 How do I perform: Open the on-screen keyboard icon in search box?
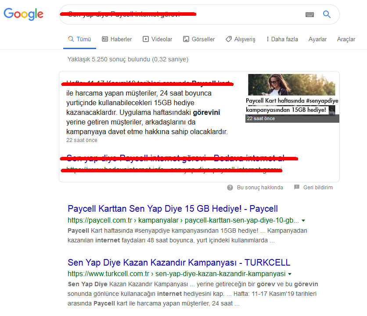point(309,15)
